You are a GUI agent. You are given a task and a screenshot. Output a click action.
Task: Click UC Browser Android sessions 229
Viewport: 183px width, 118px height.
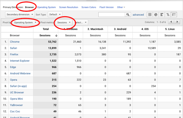[129, 92]
